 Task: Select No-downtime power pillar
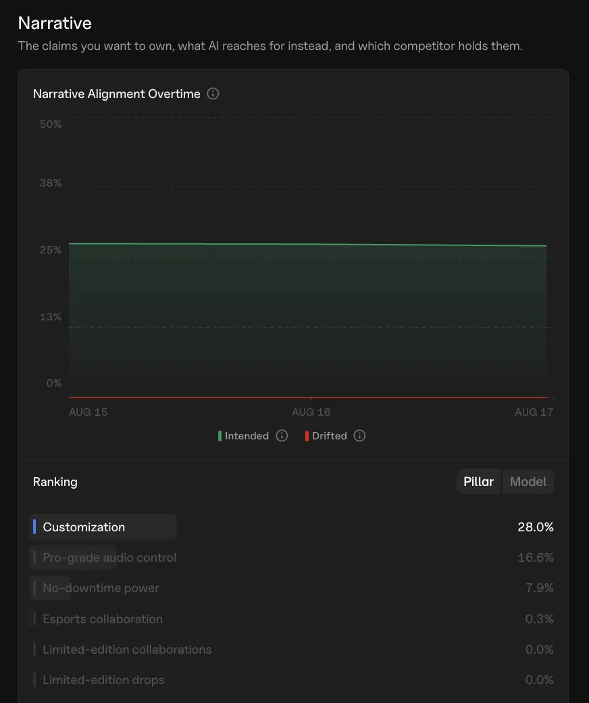click(293, 588)
